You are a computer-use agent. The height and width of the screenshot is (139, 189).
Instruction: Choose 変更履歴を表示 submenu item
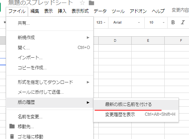(136, 114)
